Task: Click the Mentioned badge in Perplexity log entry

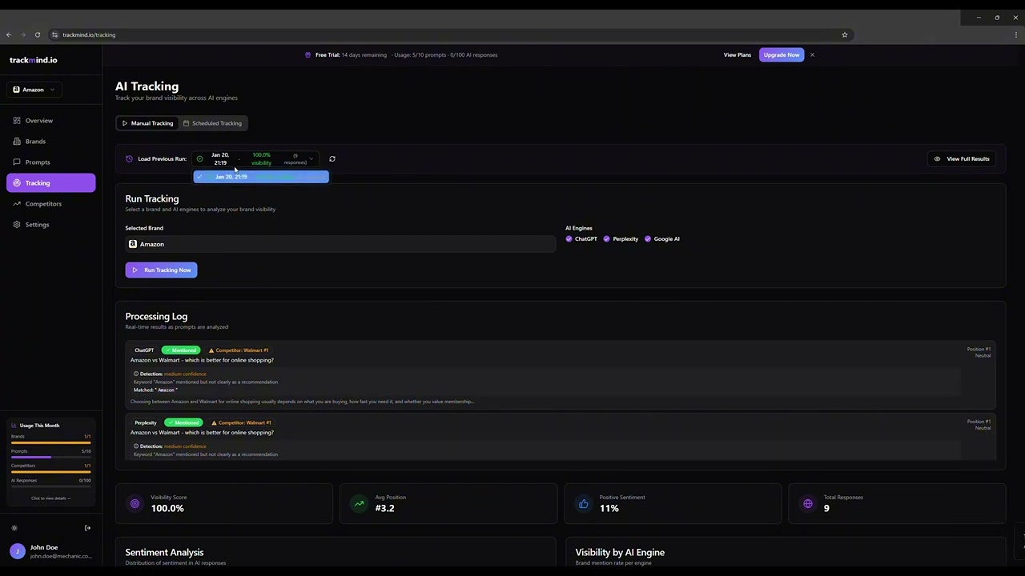Action: click(183, 422)
